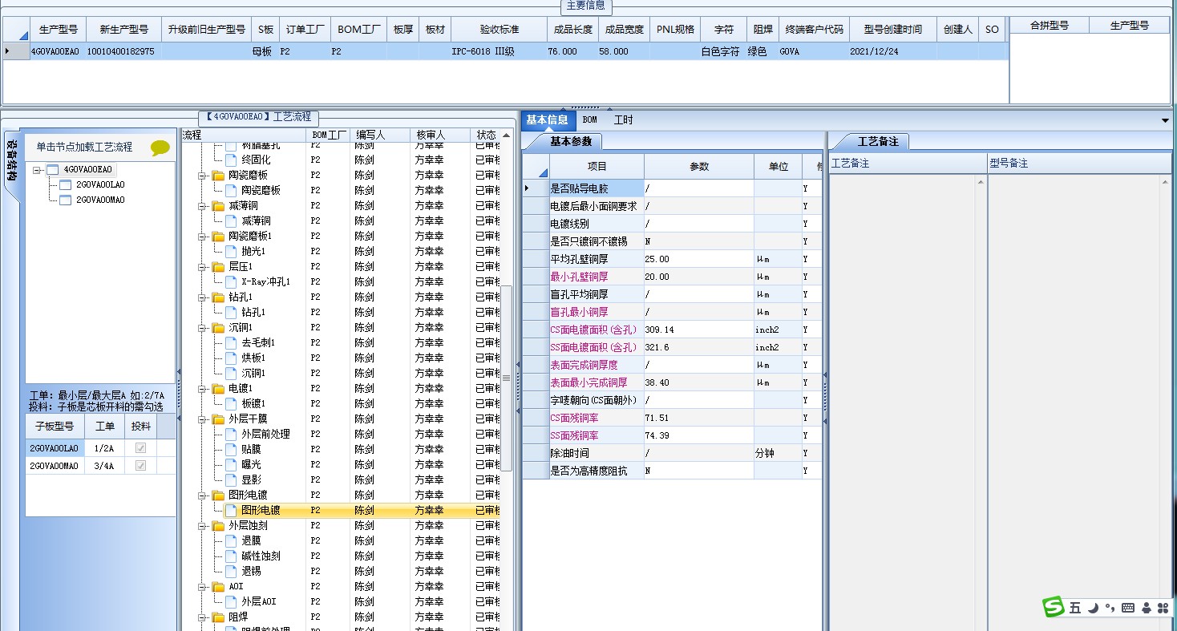Viewport: 1177px width, 631px height.
Task: Select the 退锡 process step
Action: [251, 572]
